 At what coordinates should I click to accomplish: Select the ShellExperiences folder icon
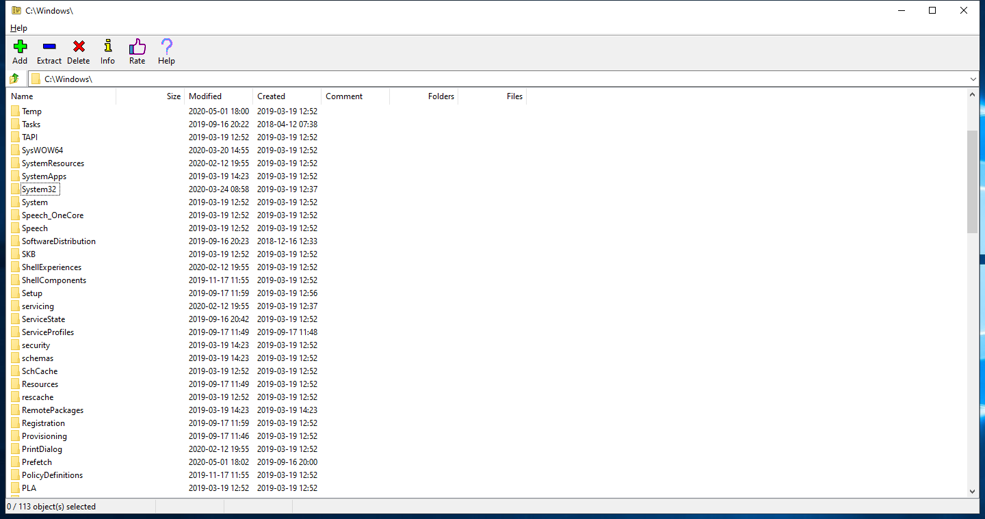pyautogui.click(x=15, y=267)
